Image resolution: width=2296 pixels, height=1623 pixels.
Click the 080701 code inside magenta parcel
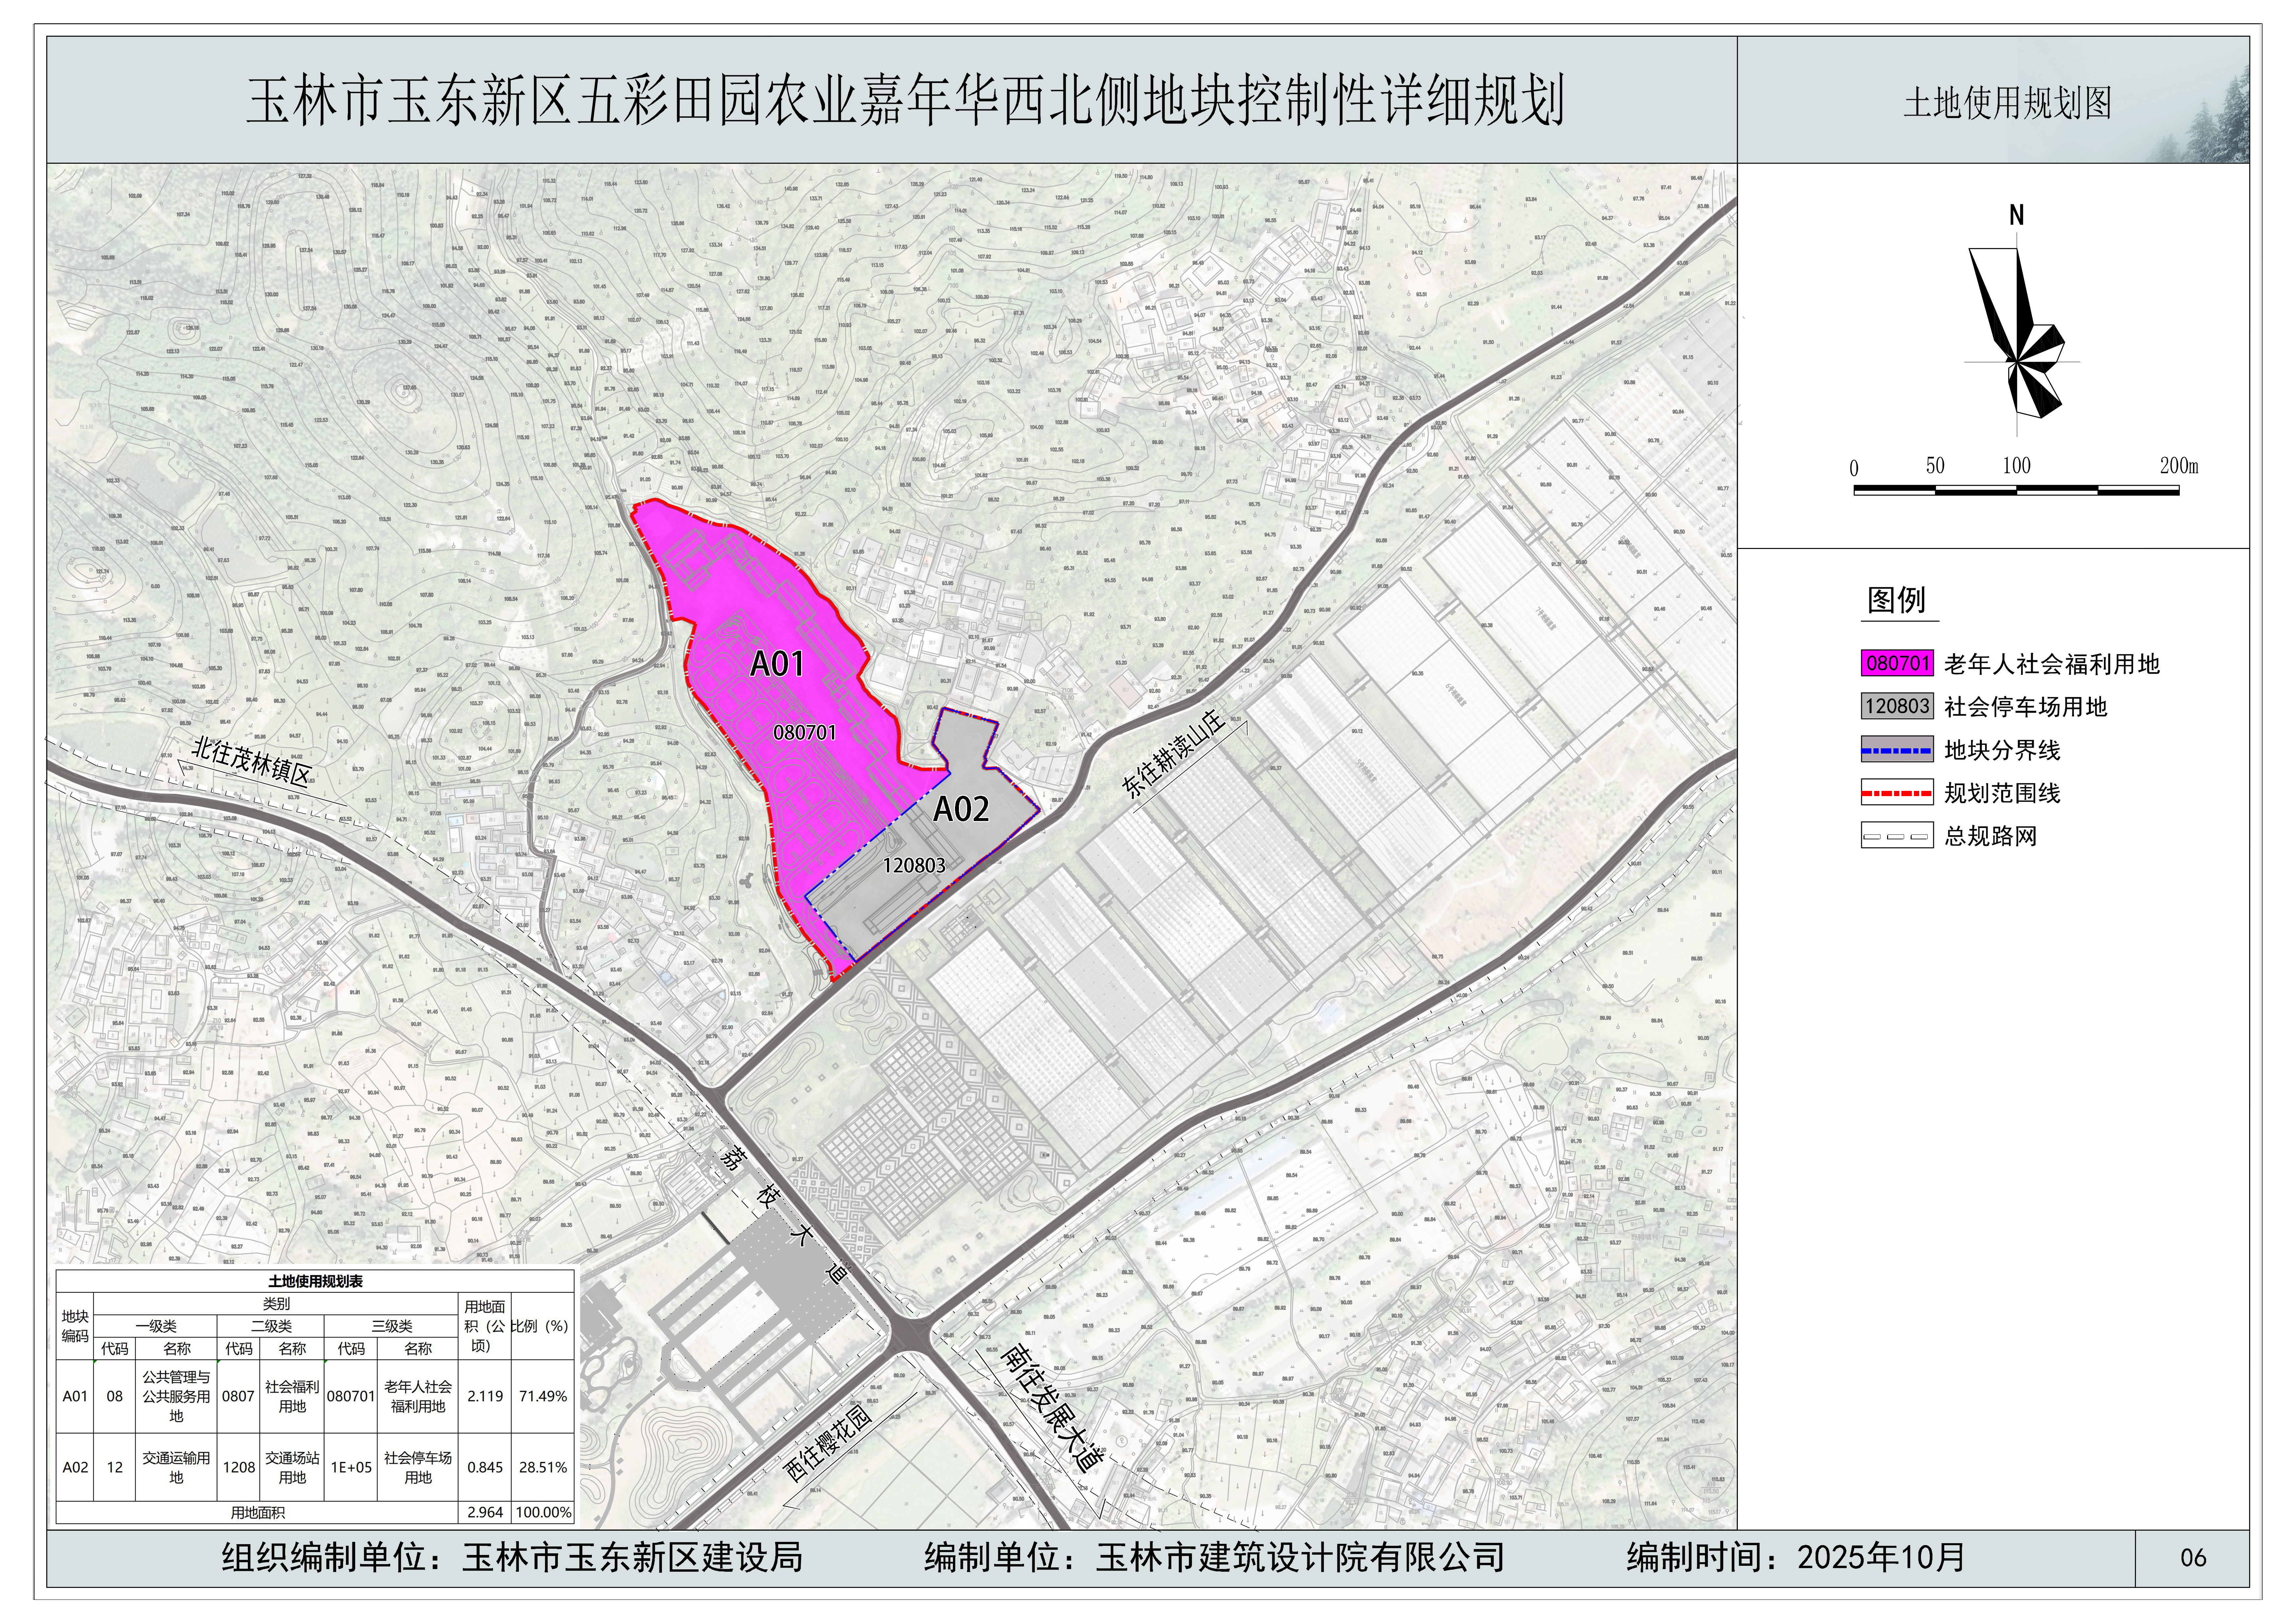coord(804,733)
